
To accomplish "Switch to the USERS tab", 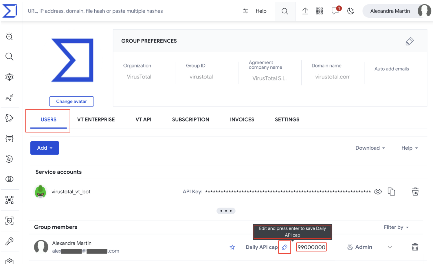I will [49, 120].
